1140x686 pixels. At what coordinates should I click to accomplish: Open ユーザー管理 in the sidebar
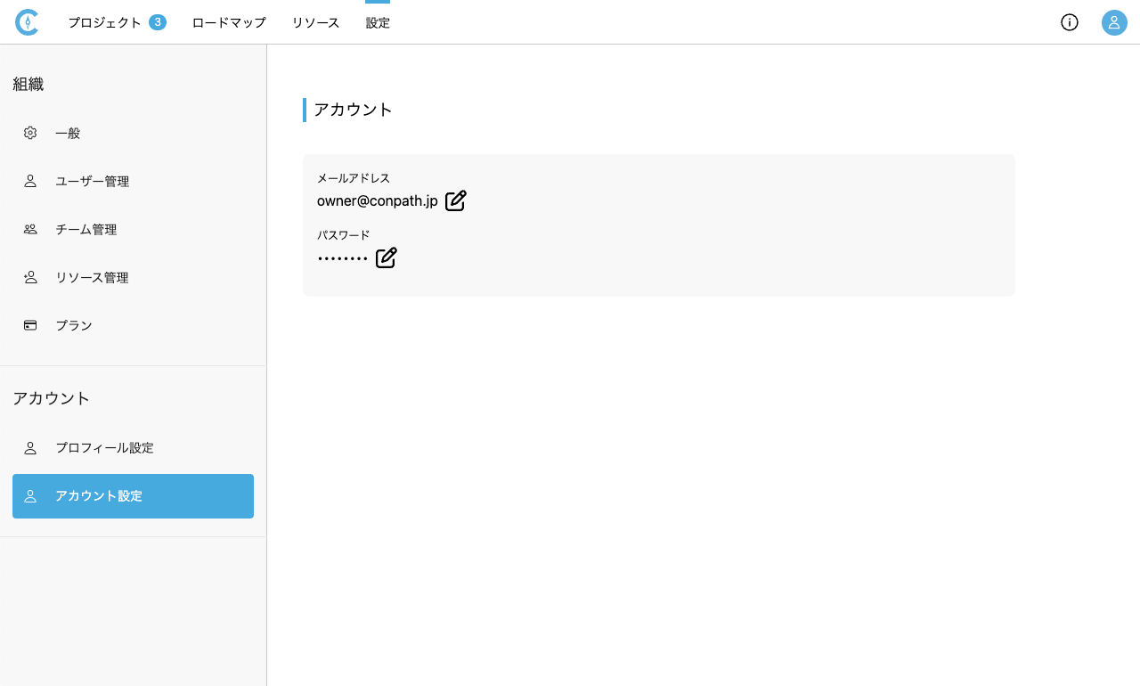93,182
